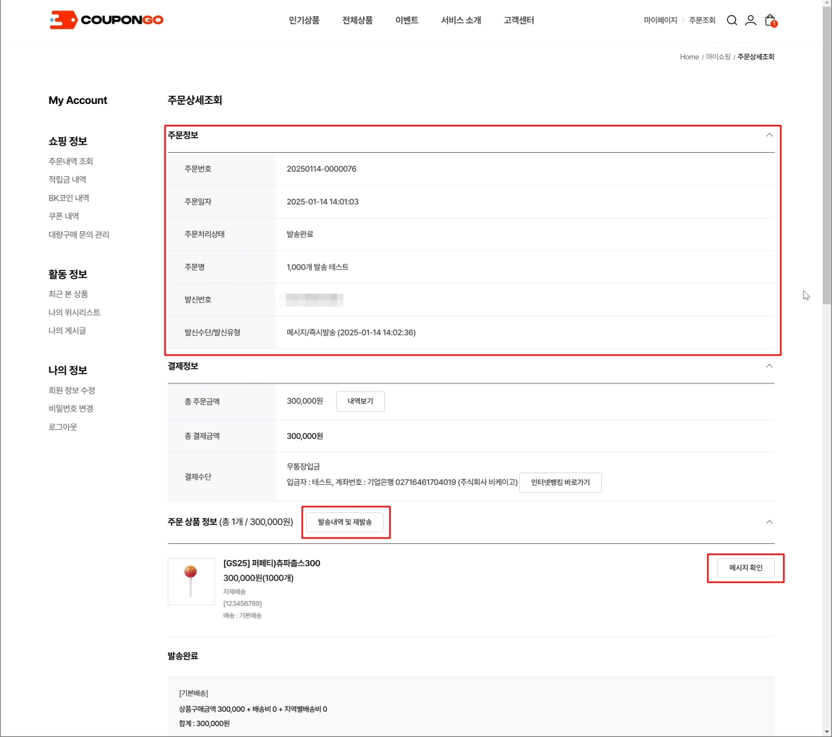This screenshot has width=832, height=737.
Task: Click the 메시지 확인 button
Action: (746, 568)
